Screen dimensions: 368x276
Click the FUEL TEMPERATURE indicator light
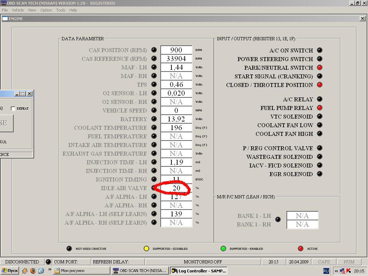click(x=154, y=136)
